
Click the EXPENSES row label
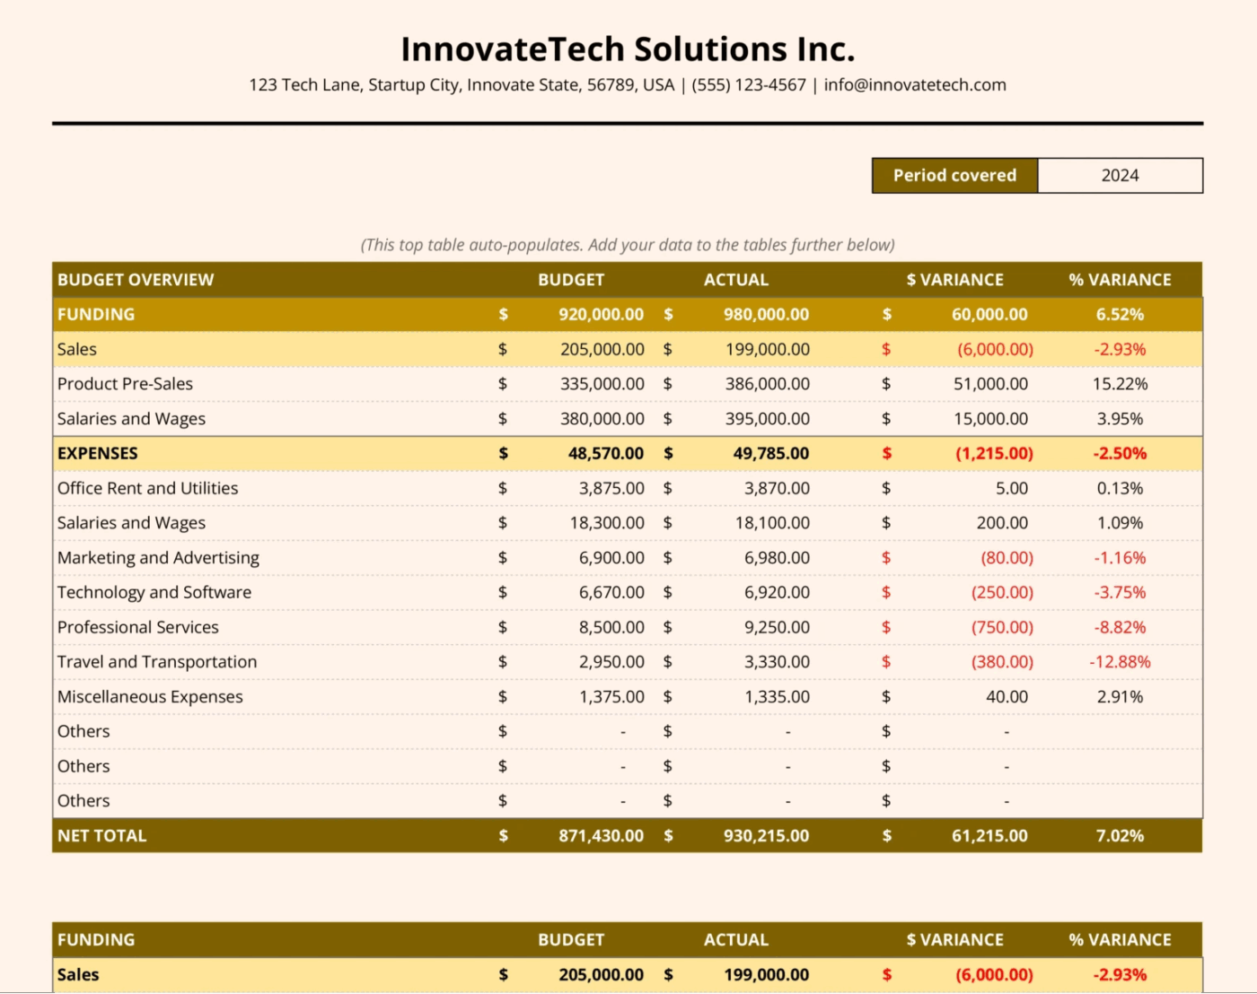(x=98, y=454)
